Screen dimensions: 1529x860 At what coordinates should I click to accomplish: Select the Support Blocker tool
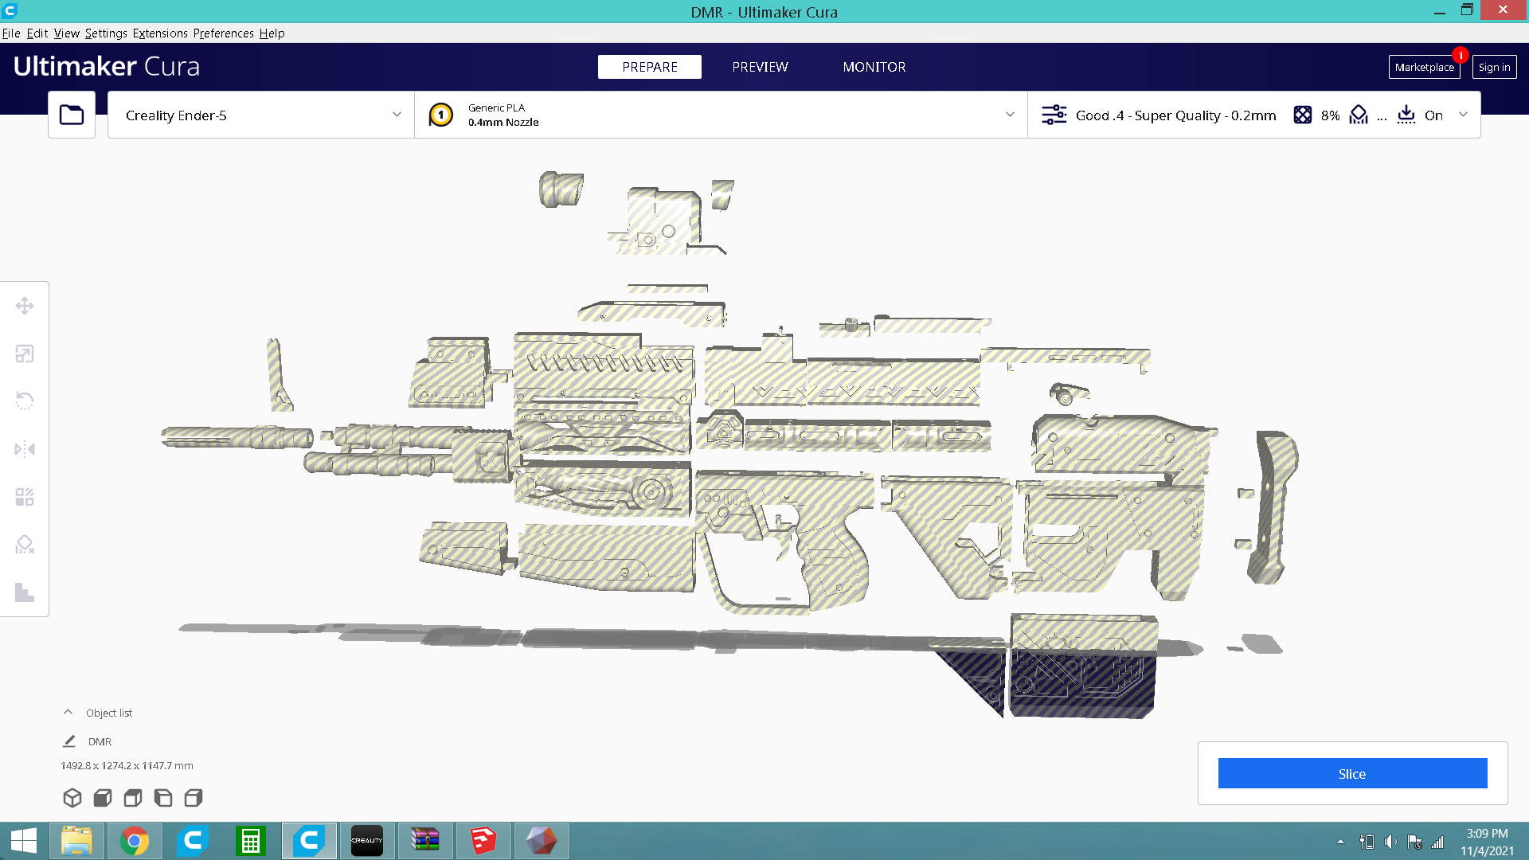pos(25,545)
